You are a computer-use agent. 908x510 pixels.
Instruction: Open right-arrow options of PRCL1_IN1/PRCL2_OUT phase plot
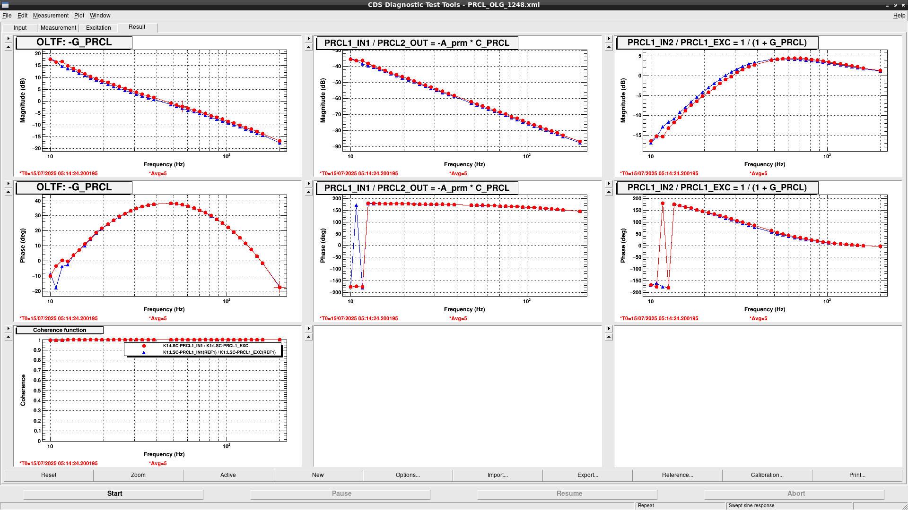tap(308, 184)
